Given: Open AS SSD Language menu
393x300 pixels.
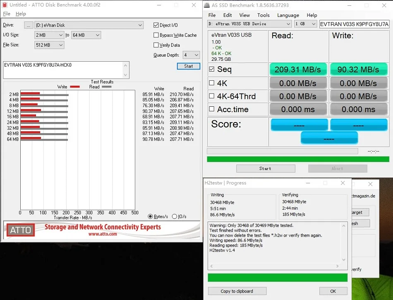Looking at the screenshot, I should point(288,15).
